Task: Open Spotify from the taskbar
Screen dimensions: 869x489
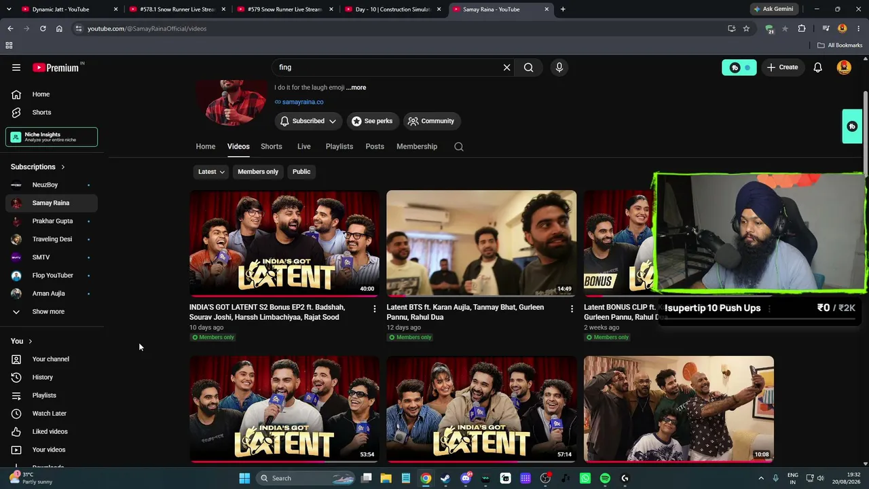Action: (x=605, y=478)
